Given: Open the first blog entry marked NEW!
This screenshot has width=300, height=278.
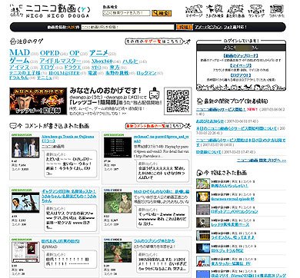Looking at the screenshot, I should pyautogui.click(x=222, y=109).
